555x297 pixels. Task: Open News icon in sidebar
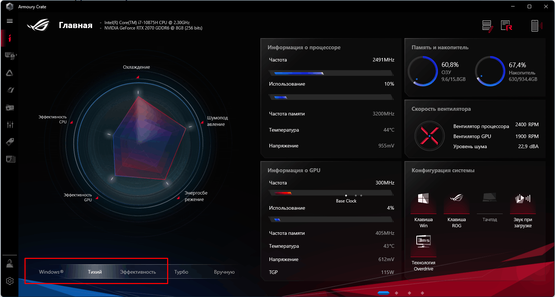tap(10, 159)
